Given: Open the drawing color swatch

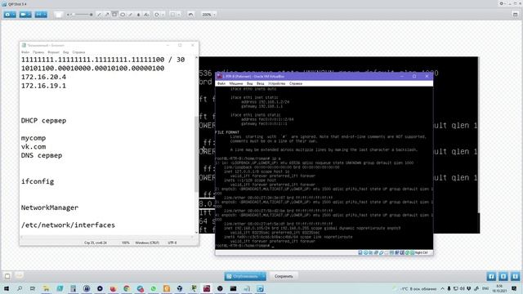Looking at the screenshot, I should [58, 15].
